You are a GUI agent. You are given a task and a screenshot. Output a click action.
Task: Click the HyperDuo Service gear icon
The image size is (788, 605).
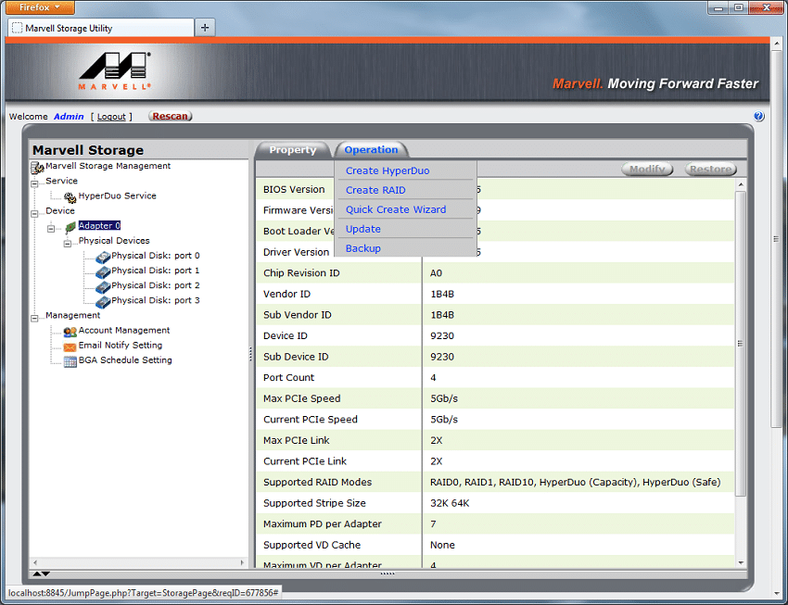(x=70, y=197)
